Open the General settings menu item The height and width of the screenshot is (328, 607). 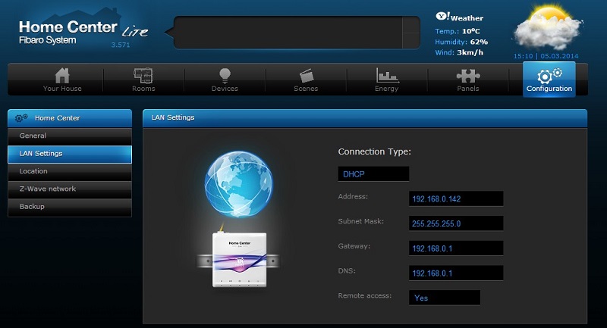(x=70, y=136)
